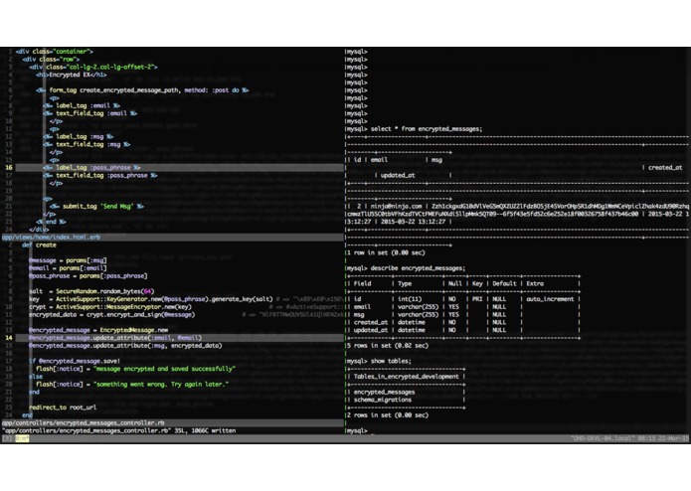Screen dimensions: 691x491
Task: Click the 'if @encrypted_message.save!' line
Action: 75,361
